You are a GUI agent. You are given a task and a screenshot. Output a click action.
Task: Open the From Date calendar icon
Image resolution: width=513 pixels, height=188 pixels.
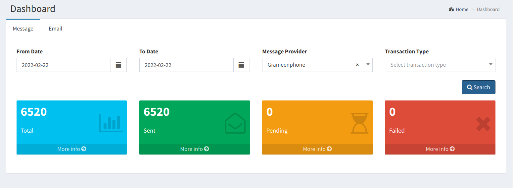pyautogui.click(x=118, y=65)
